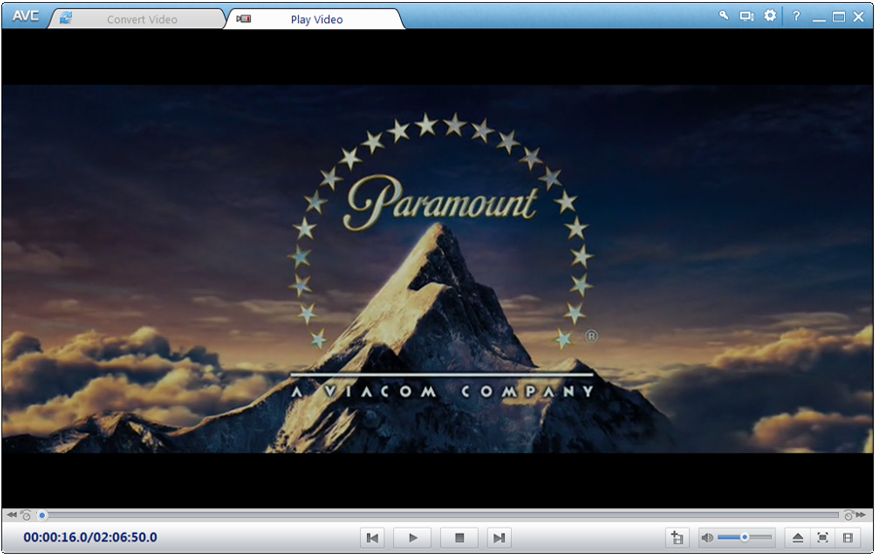
Task: Open the registration key icon
Action: [723, 16]
